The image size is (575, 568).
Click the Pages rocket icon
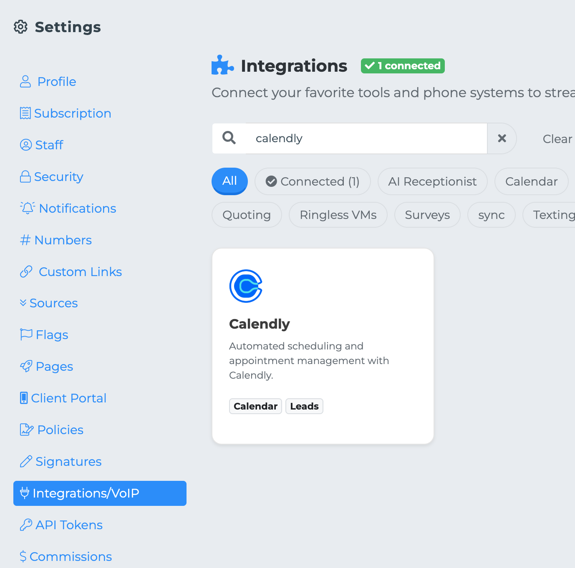[x=26, y=366]
